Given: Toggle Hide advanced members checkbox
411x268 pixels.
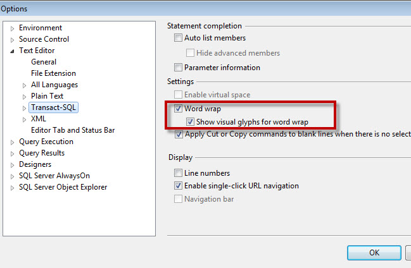Looking at the screenshot, I should (190, 53).
